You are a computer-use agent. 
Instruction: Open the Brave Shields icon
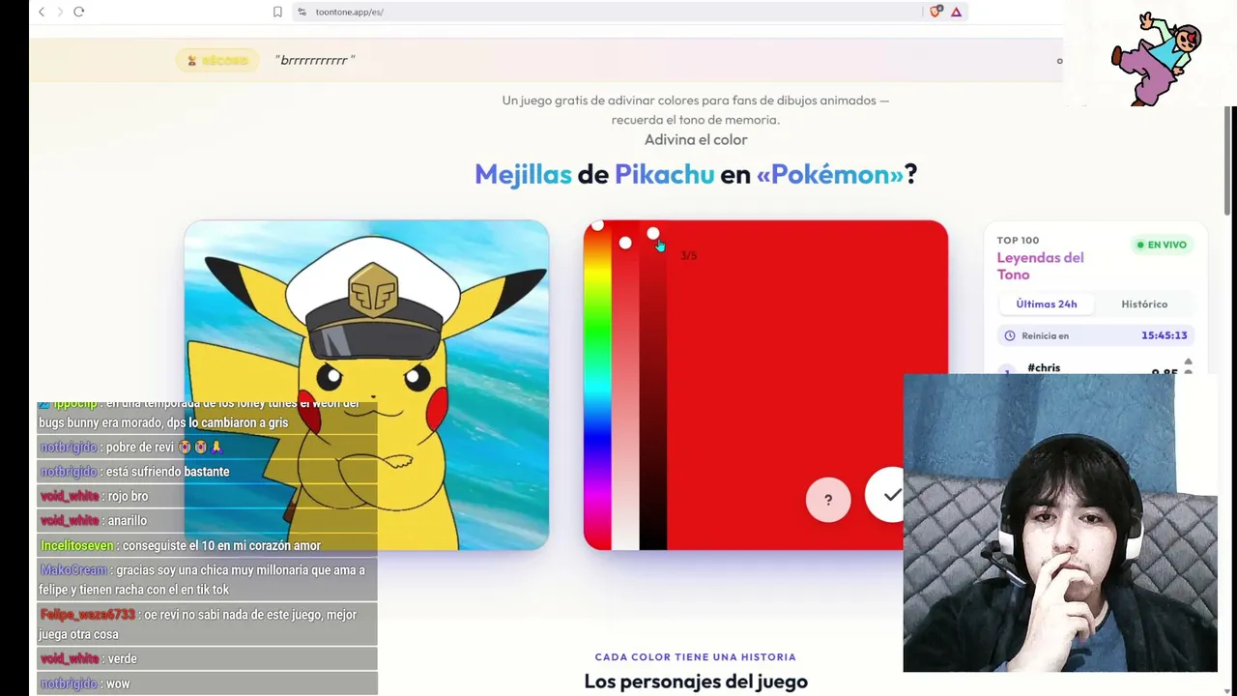[x=935, y=12]
